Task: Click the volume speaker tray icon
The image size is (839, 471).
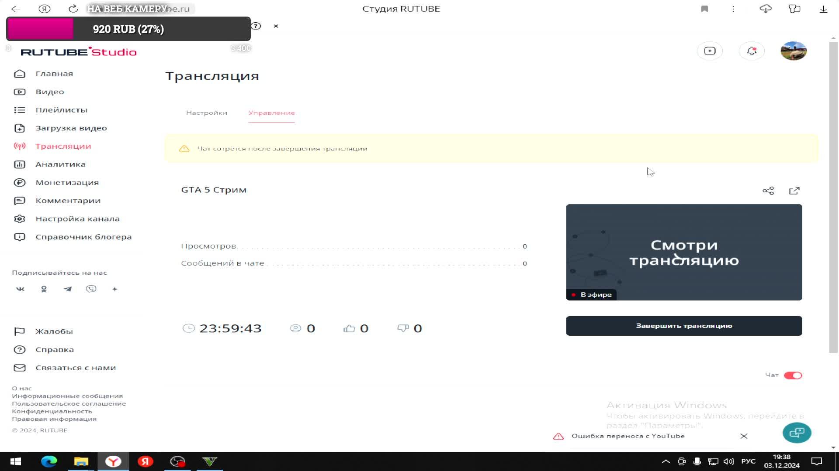Action: click(728, 461)
